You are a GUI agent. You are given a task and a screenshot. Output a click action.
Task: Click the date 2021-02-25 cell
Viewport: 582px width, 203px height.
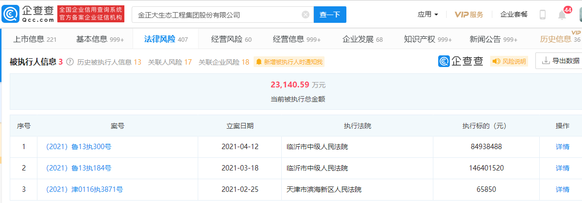coord(240,189)
